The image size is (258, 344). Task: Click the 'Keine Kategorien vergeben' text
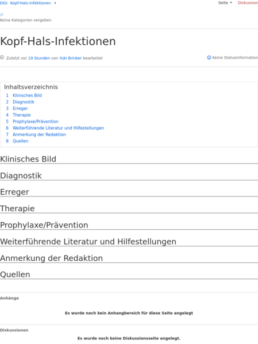26,20
